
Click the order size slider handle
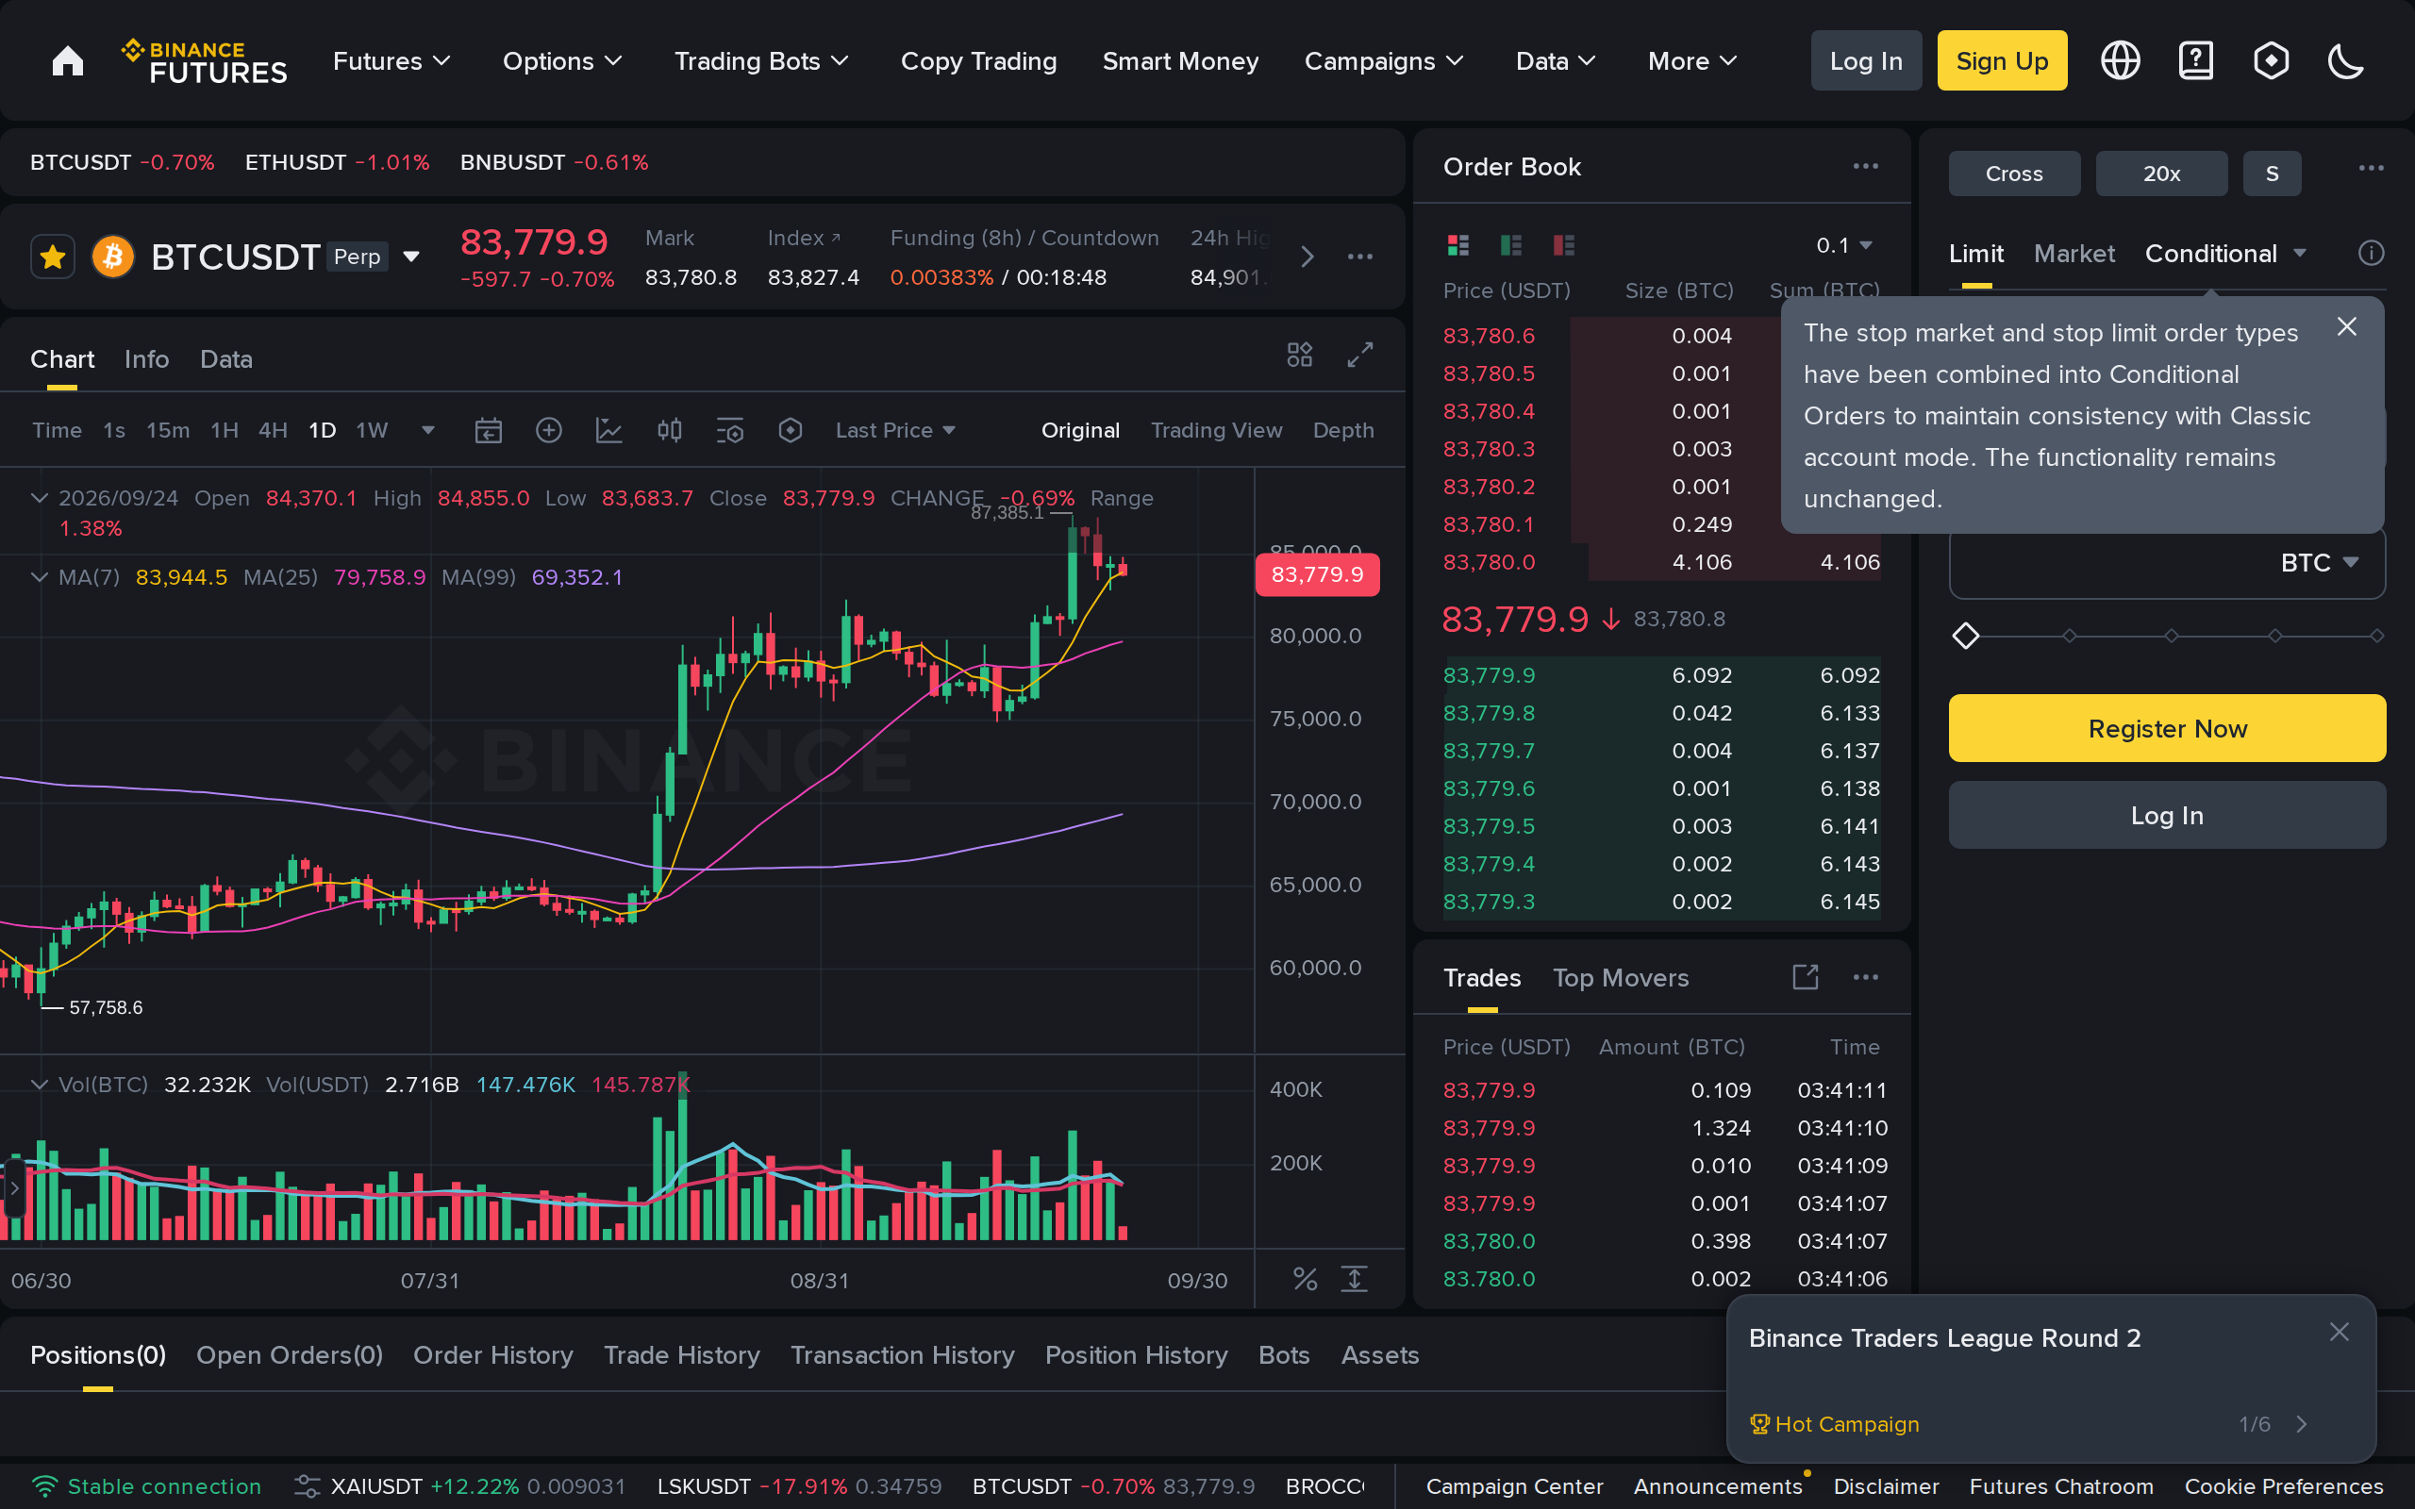point(1965,636)
